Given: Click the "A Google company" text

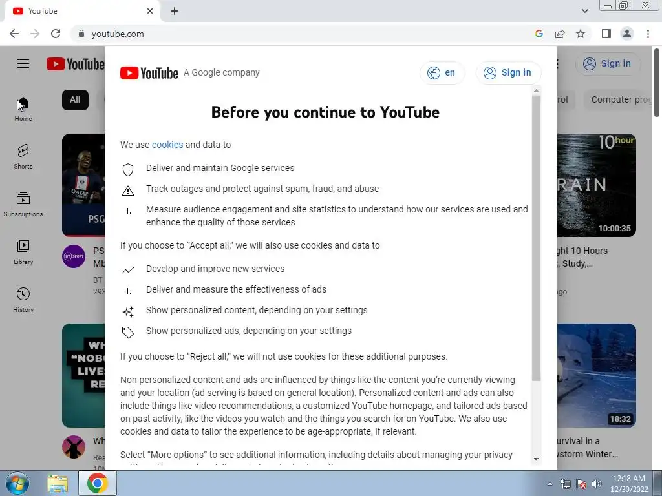Looking at the screenshot, I should coord(222,72).
